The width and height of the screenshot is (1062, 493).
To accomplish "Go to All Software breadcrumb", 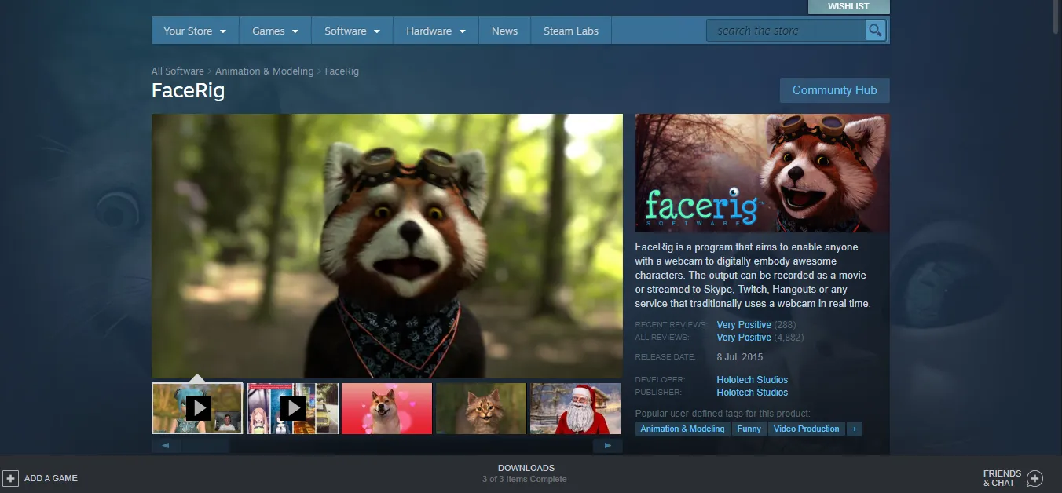I will point(178,71).
